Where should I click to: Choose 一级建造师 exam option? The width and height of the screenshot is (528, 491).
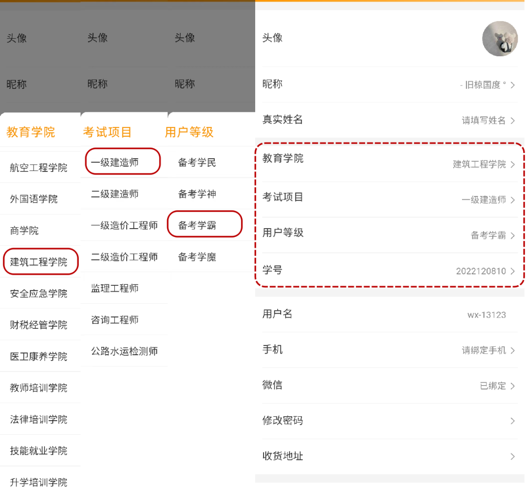[115, 163]
